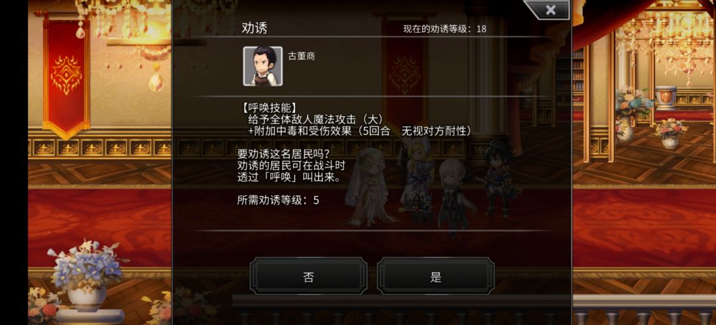This screenshot has height=325, width=716.
Task: Click the shield-emblem urn on the right
Action: [x=666, y=97]
